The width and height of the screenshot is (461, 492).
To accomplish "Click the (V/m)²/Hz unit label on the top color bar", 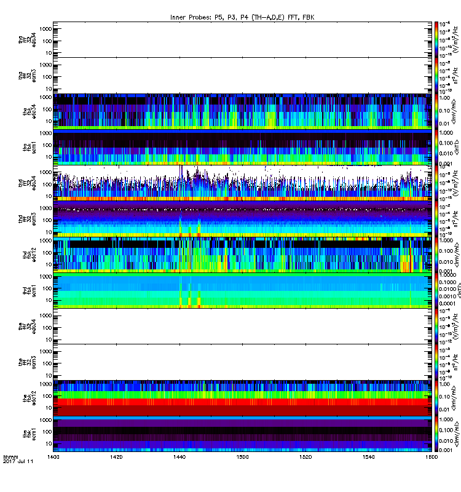I will [456, 39].
